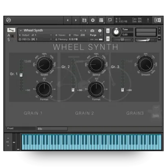Minimize the instrument header view
The image size is (167, 167).
click(159, 32)
